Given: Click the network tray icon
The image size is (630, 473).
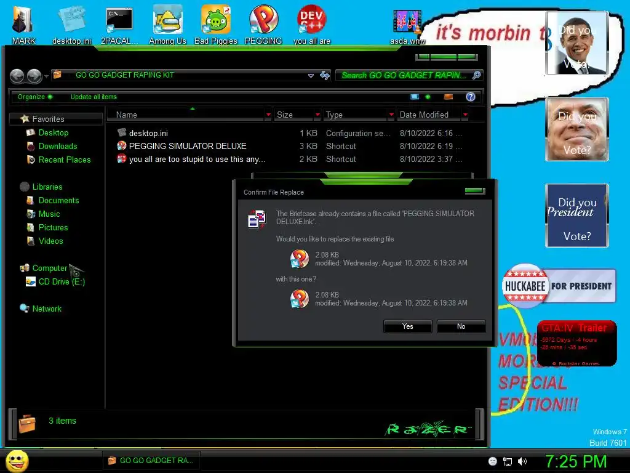Looking at the screenshot, I should (x=508, y=461).
